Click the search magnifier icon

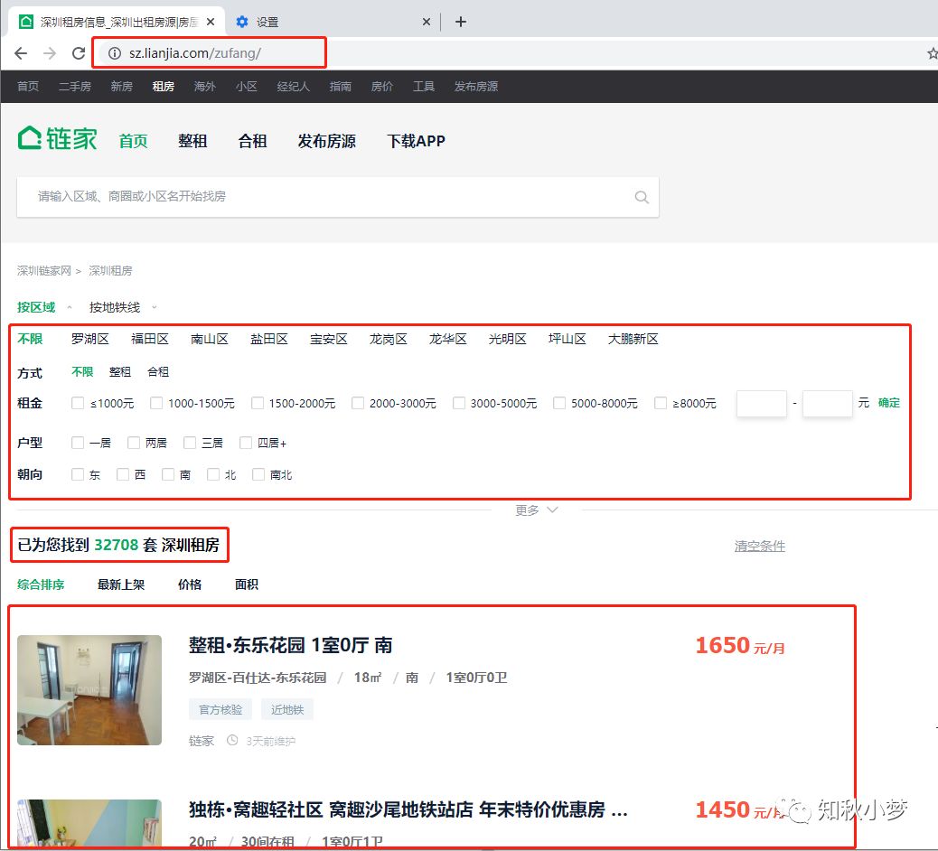[642, 197]
